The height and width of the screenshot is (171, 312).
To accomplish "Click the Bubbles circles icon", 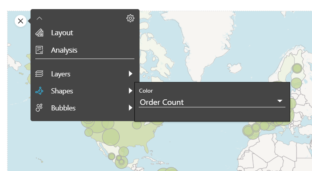I will point(39,108).
